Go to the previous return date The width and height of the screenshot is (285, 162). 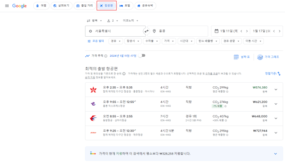coord(274,31)
